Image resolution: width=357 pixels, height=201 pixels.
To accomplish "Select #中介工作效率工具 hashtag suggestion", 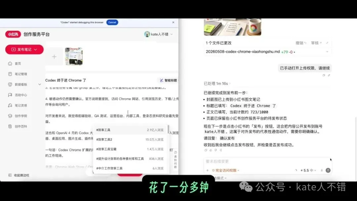I will pos(130,168).
